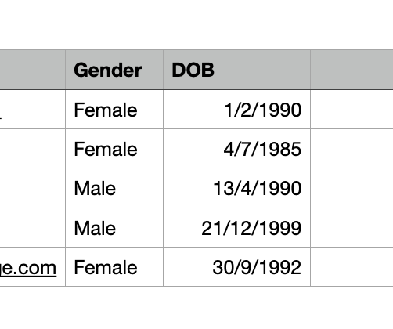Click the empty cell right of 21/12/1999

tap(352, 228)
